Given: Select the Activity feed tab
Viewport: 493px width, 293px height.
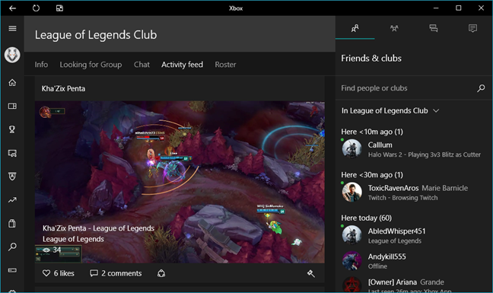Looking at the screenshot, I should (x=182, y=65).
